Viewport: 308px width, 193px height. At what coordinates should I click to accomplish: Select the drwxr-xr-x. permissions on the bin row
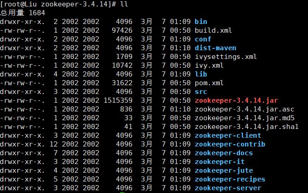pyautogui.click(x=23, y=22)
